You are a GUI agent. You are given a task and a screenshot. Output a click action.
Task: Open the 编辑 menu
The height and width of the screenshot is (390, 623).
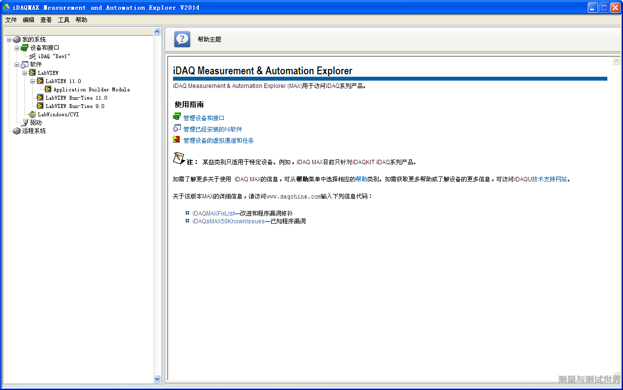coord(28,20)
